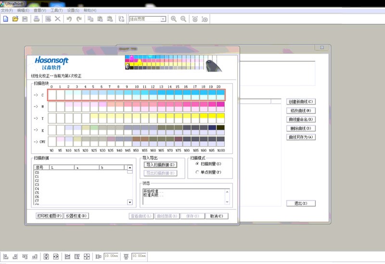Click the New file toolbar icon

coord(6,19)
